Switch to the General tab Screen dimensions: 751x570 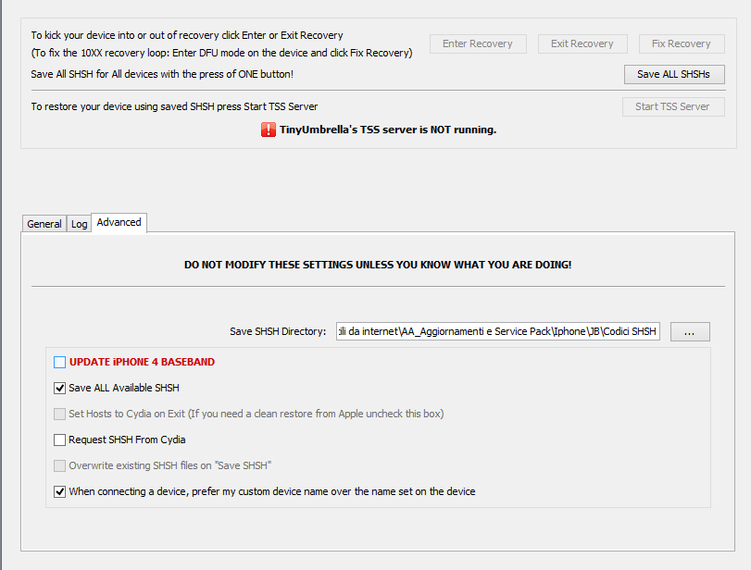click(x=44, y=224)
